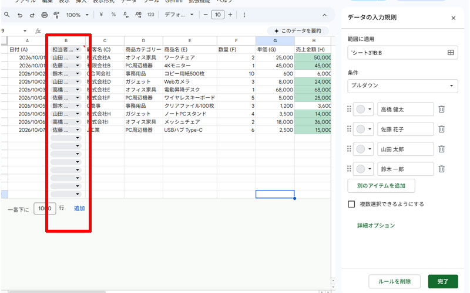Click the 商品カテゴリー header cell
Screen dimensions: 470x293
143,49
